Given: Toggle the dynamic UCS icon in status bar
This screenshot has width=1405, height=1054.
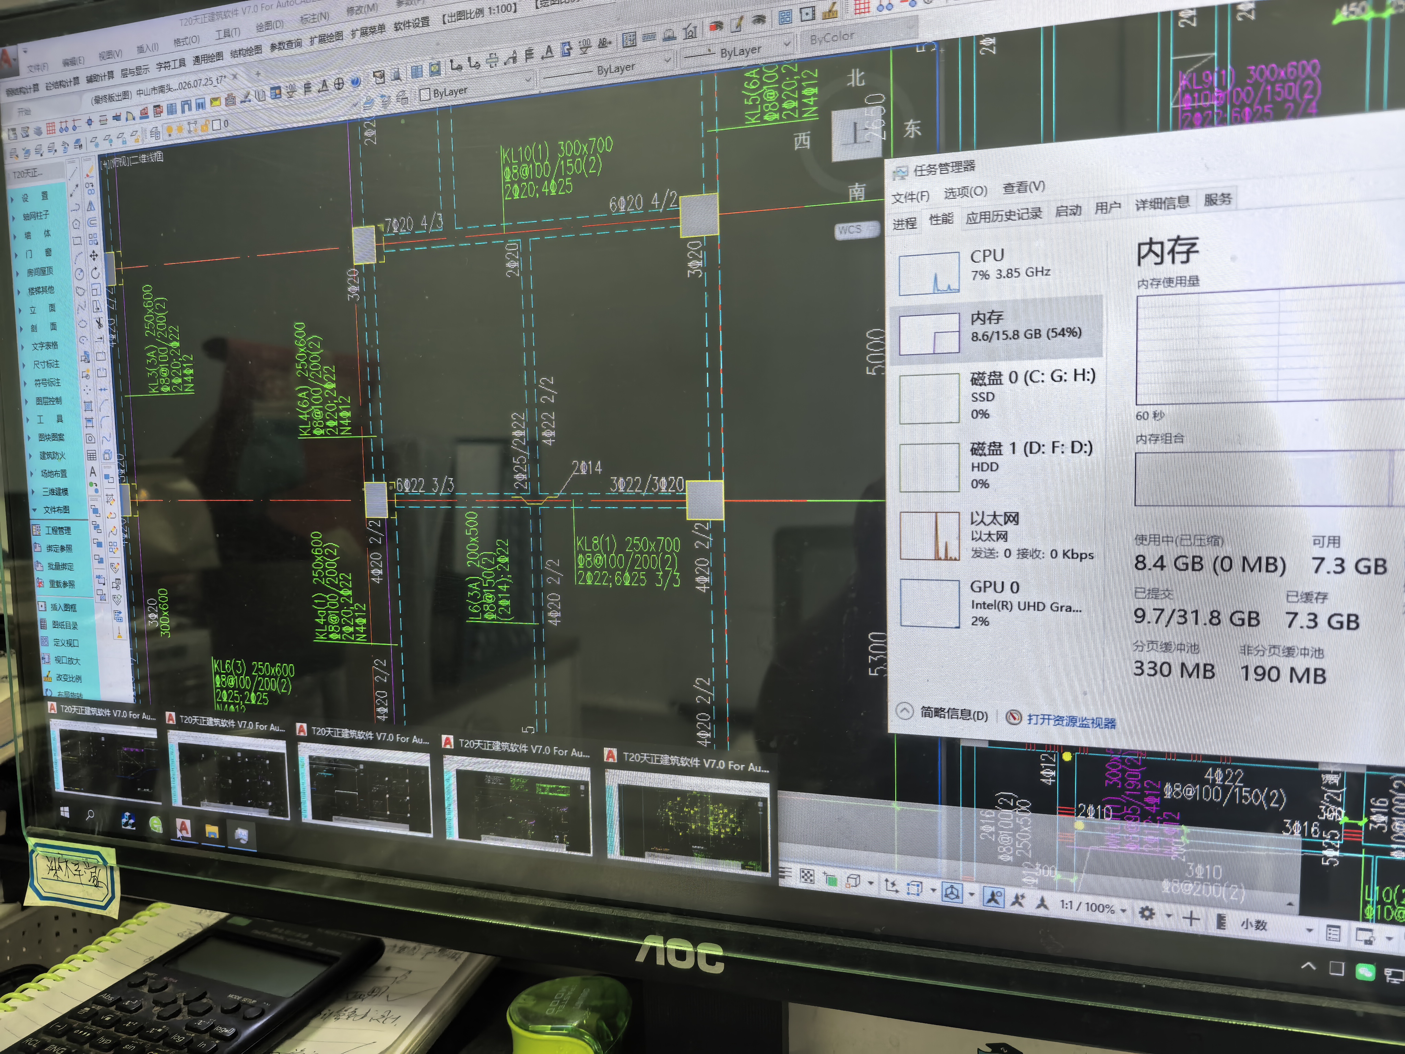Looking at the screenshot, I should point(891,886).
